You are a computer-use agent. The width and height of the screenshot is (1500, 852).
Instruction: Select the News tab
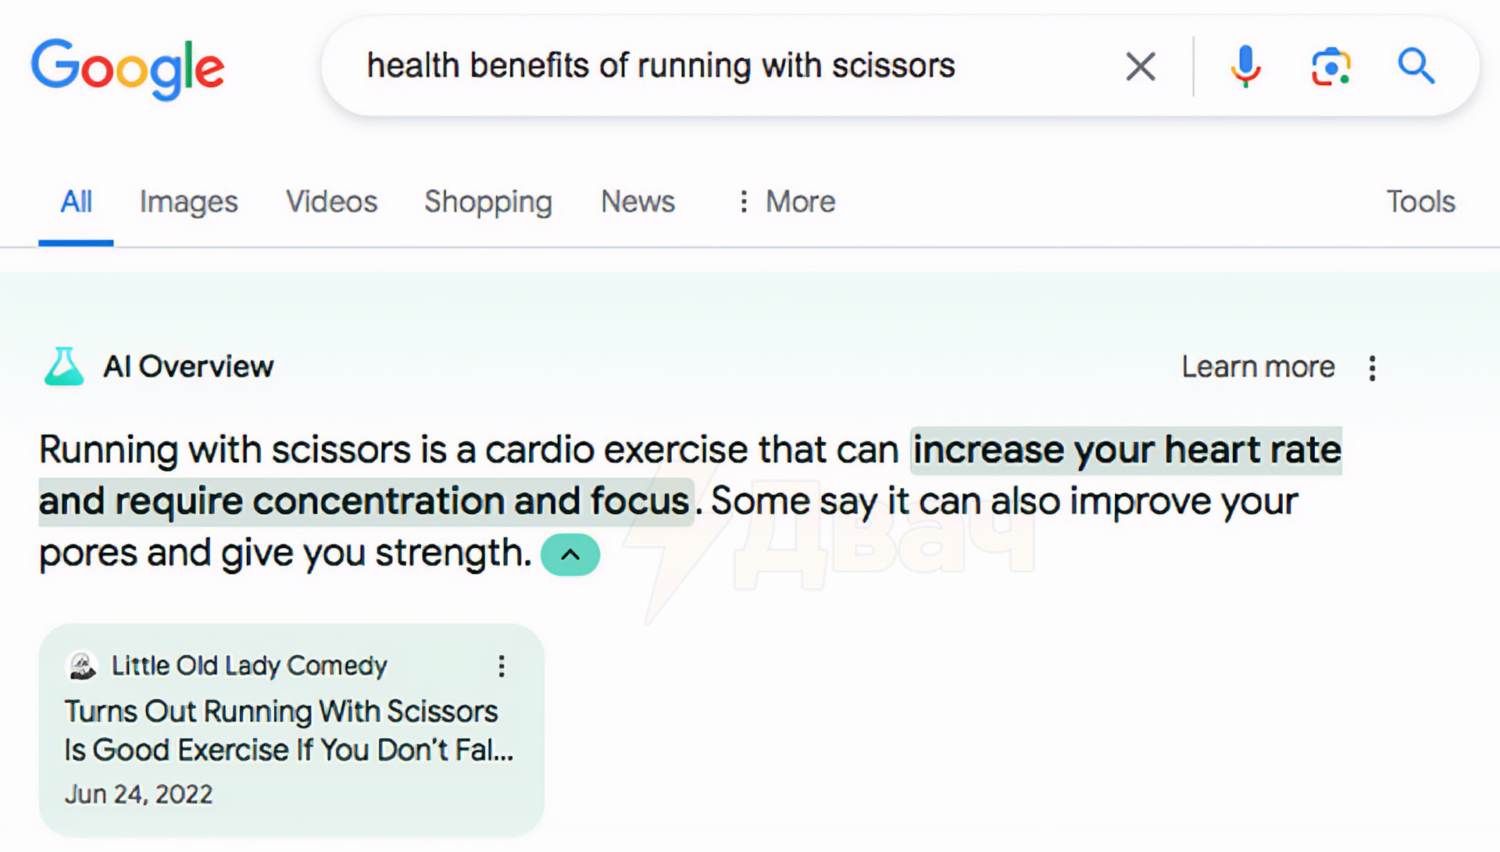pos(637,201)
